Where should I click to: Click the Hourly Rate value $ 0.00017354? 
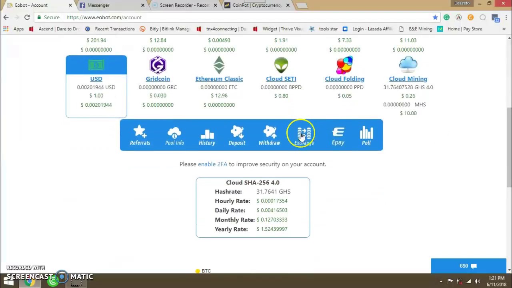[x=272, y=201]
